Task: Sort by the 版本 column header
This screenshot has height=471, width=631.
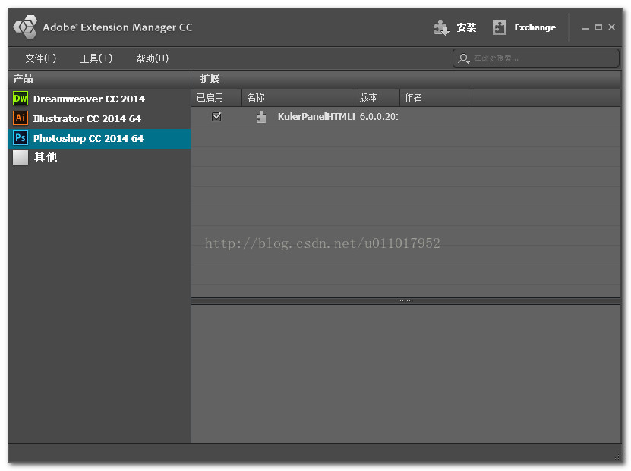Action: (x=377, y=98)
